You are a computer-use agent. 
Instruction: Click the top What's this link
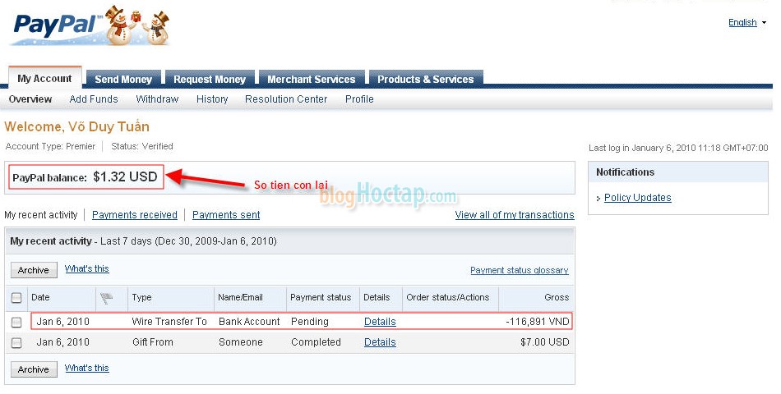pos(86,268)
